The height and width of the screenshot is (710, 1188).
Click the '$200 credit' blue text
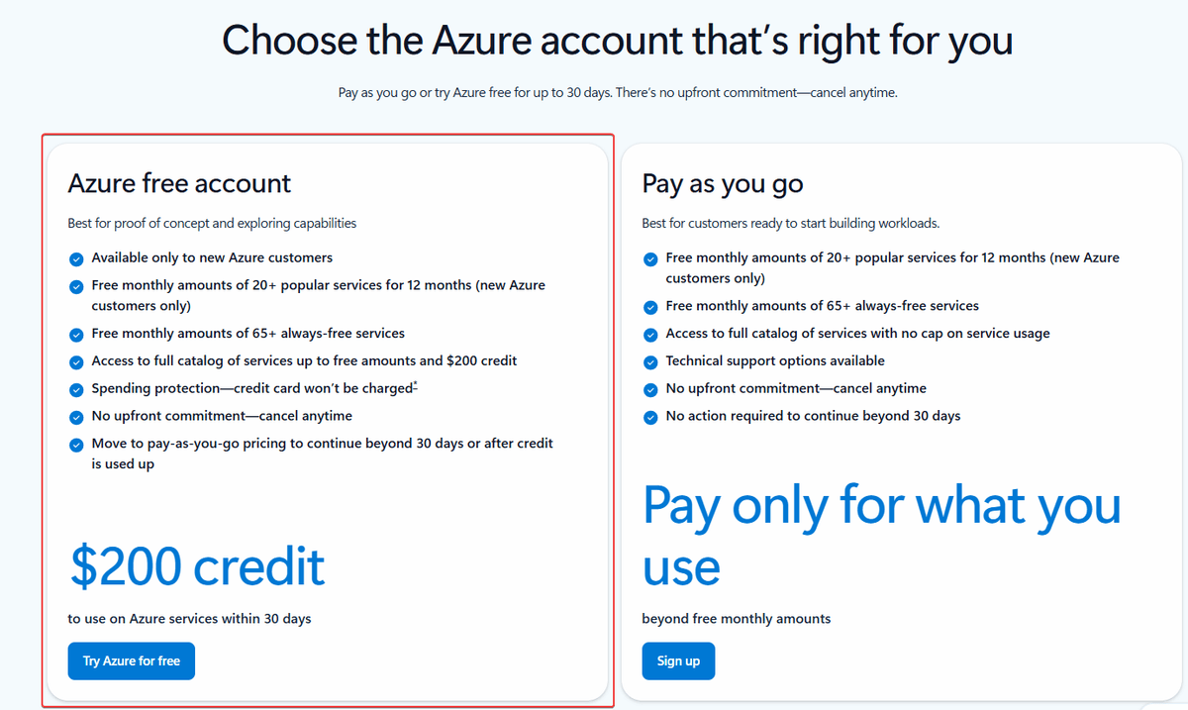(195, 565)
